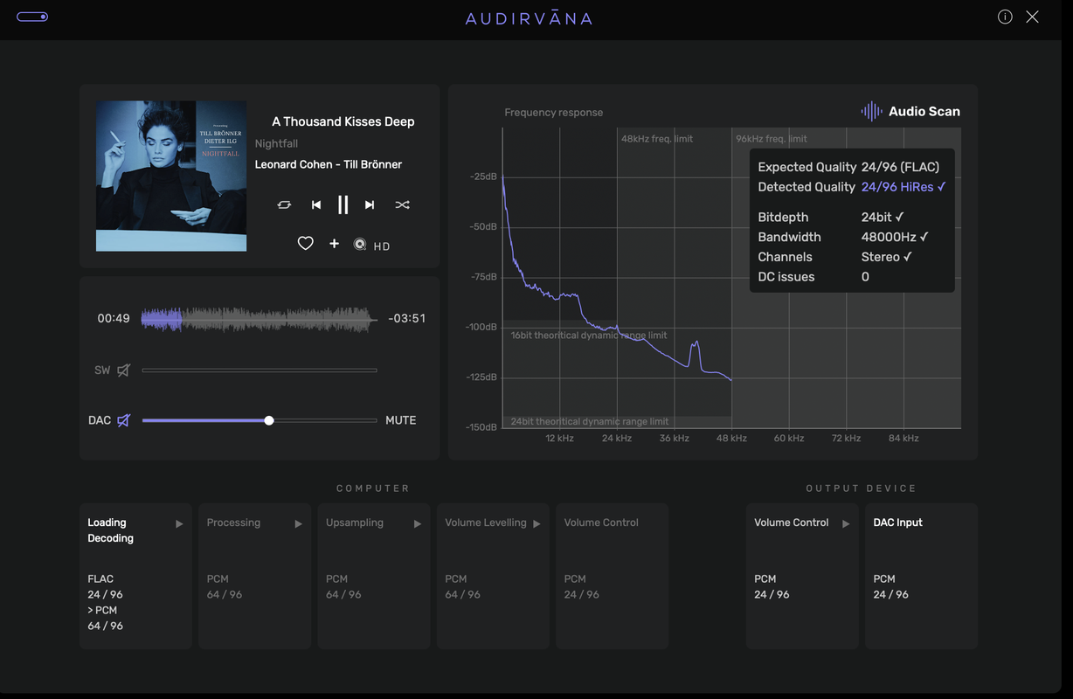Select the Loading Decoding card
Image resolution: width=1073 pixels, height=699 pixels.
[x=135, y=576]
